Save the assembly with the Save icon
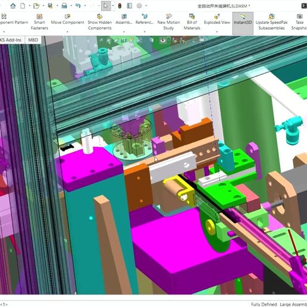 (x=51, y=6)
